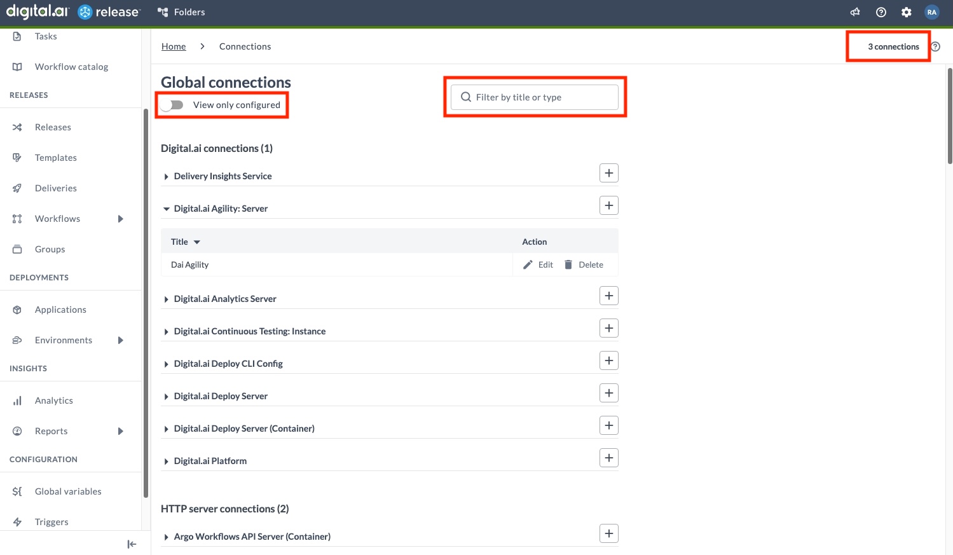Click the announcements megaphone icon
The height and width of the screenshot is (555, 953).
pyautogui.click(x=855, y=12)
